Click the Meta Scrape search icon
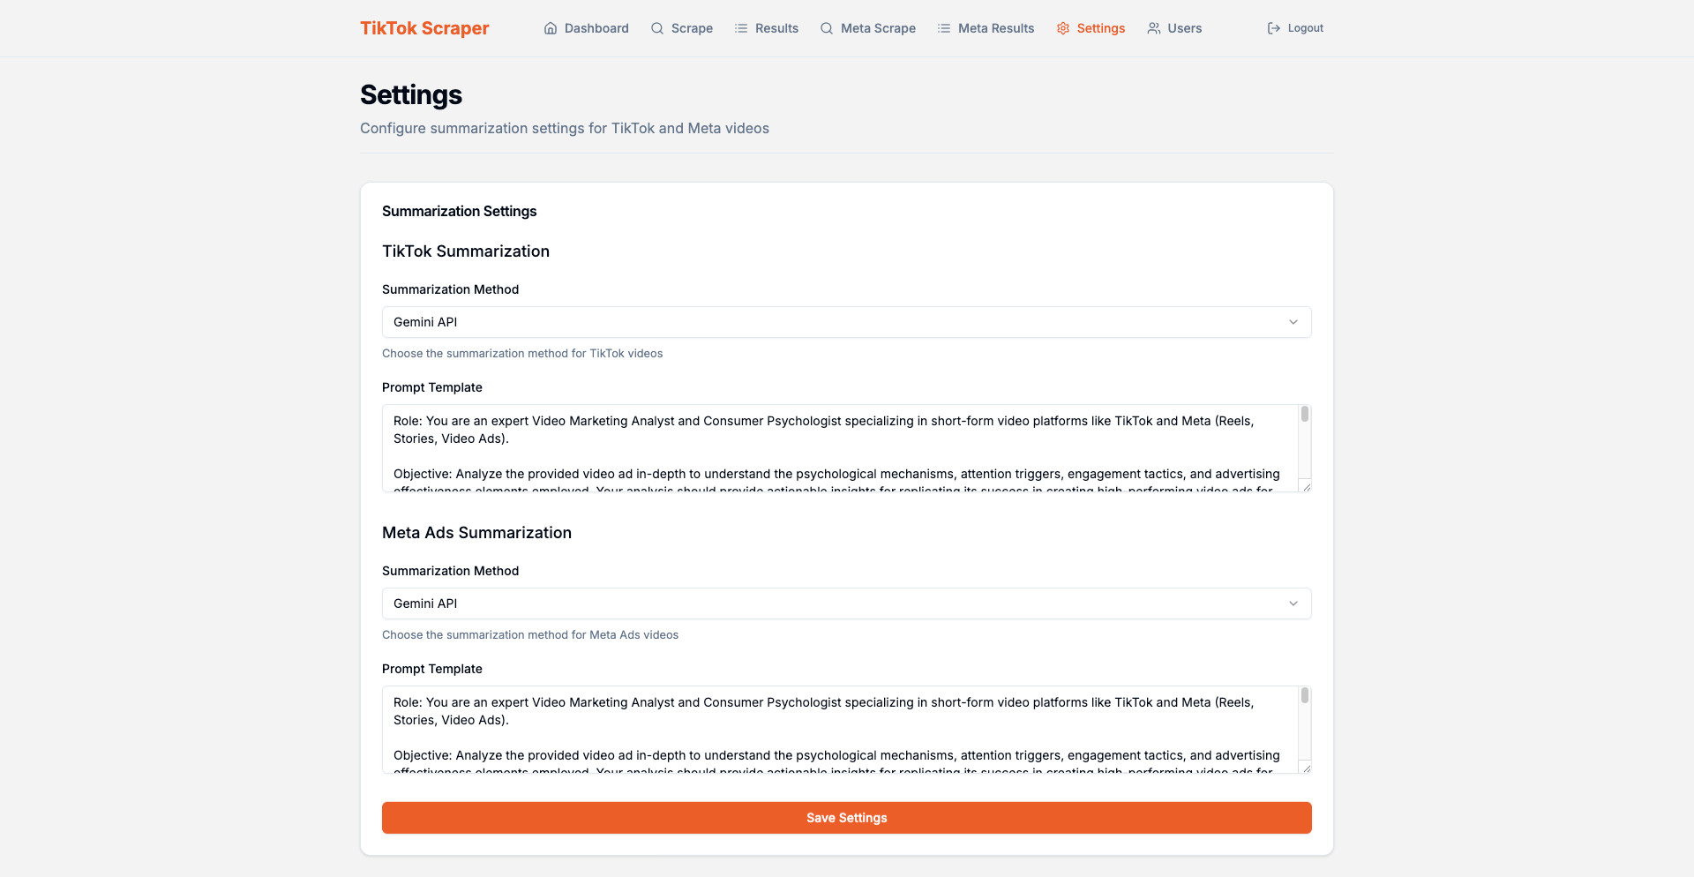 coord(827,28)
